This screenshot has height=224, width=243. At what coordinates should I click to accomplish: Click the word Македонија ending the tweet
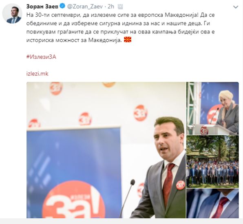105,40
